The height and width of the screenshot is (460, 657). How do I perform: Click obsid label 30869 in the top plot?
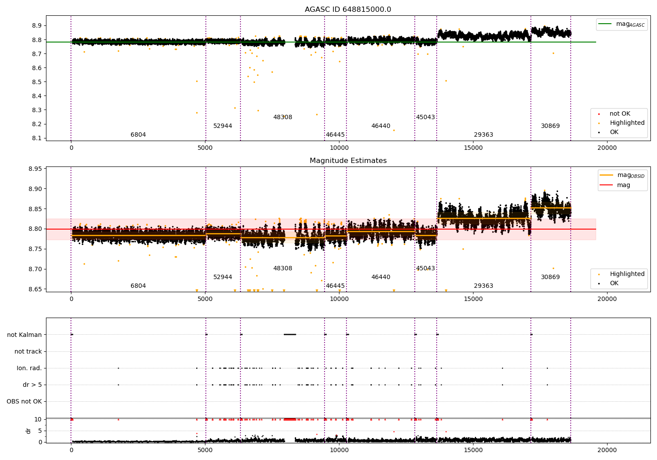point(550,126)
